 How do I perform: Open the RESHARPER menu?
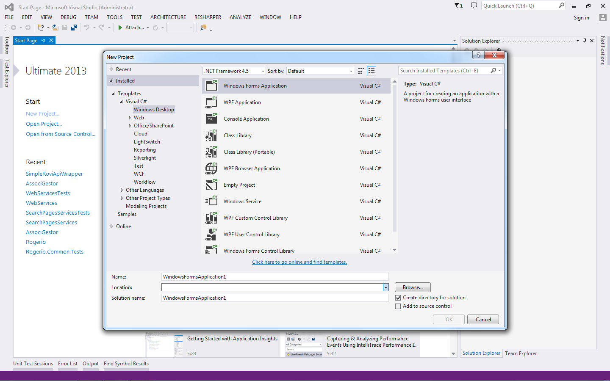[208, 17]
